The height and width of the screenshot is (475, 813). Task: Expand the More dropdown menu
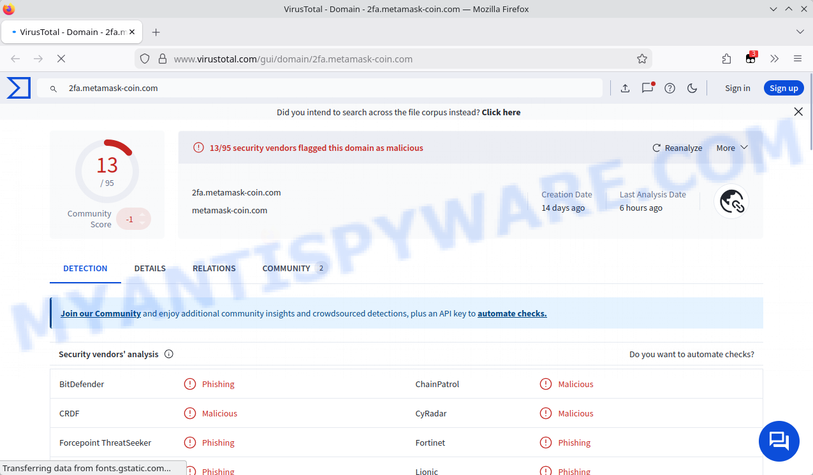[731, 148]
